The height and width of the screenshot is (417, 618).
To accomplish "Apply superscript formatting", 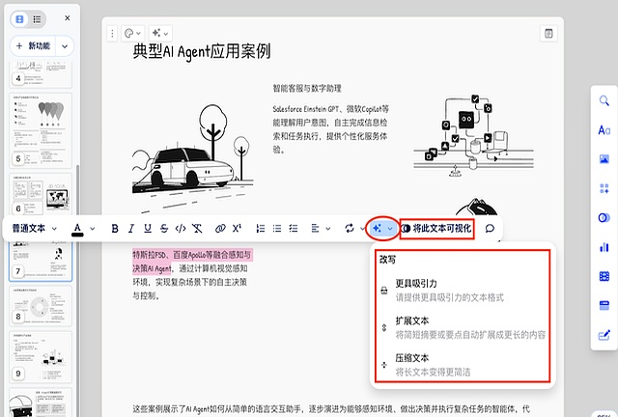I will (237, 229).
